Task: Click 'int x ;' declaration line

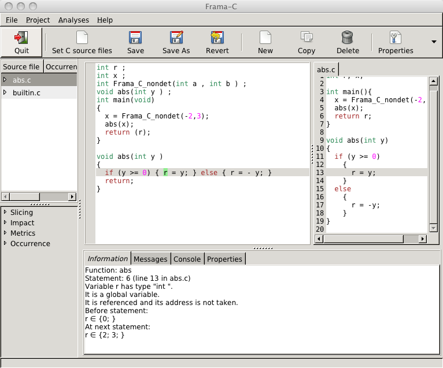Action: point(111,76)
